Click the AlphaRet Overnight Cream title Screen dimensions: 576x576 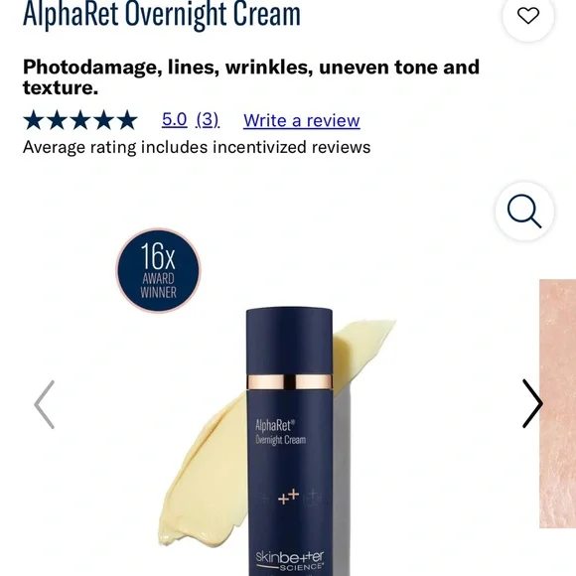point(162,14)
